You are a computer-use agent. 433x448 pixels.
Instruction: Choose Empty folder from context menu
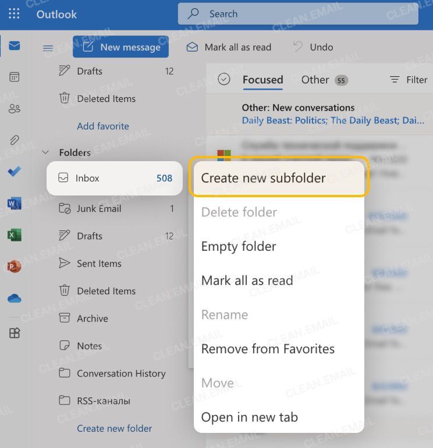tap(279, 246)
